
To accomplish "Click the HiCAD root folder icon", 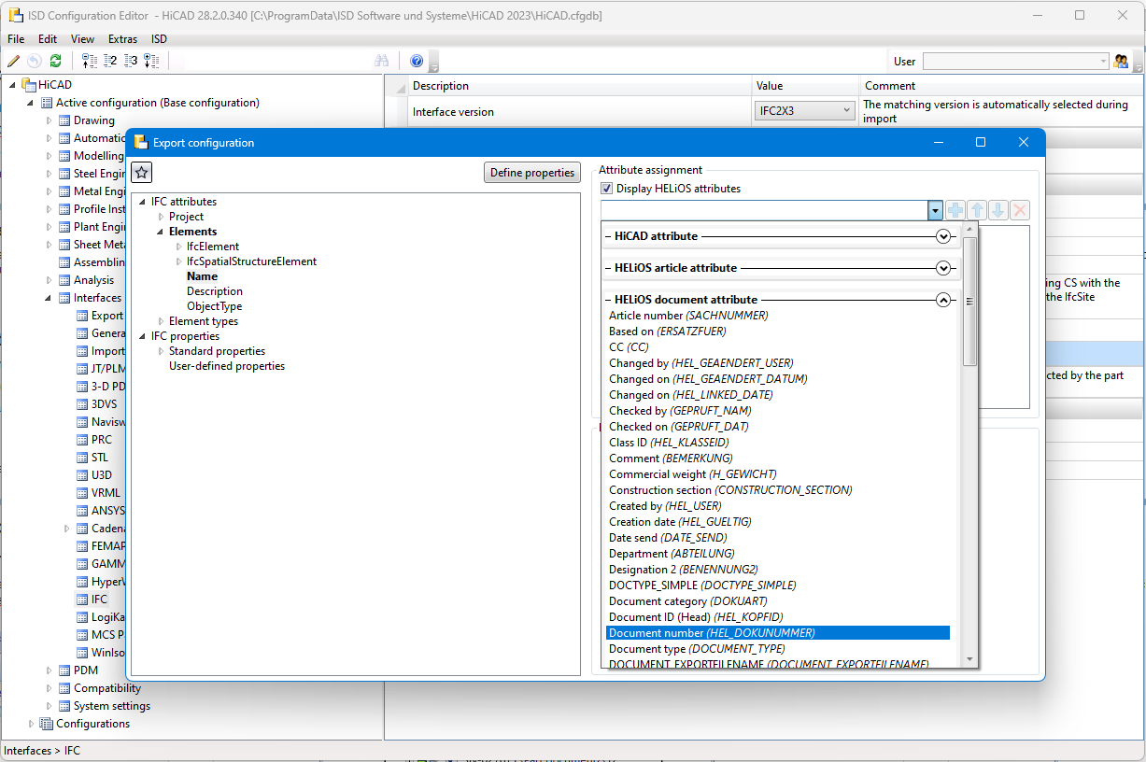I will click(29, 85).
